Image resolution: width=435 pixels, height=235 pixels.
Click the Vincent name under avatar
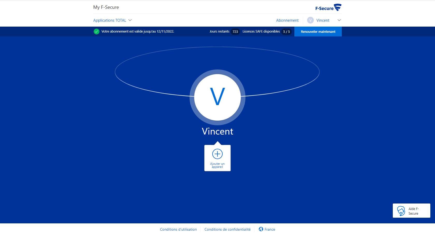(218, 131)
